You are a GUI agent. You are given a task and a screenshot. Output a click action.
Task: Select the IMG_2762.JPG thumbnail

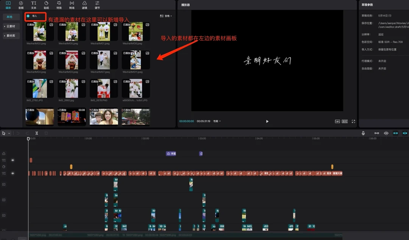tap(40, 88)
